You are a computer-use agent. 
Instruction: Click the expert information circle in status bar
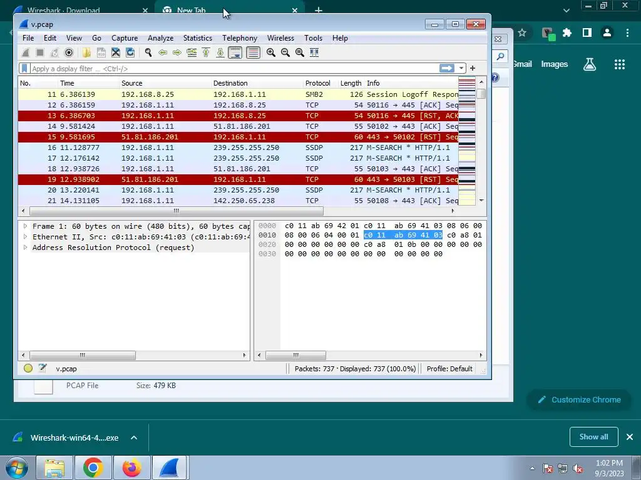click(28, 368)
